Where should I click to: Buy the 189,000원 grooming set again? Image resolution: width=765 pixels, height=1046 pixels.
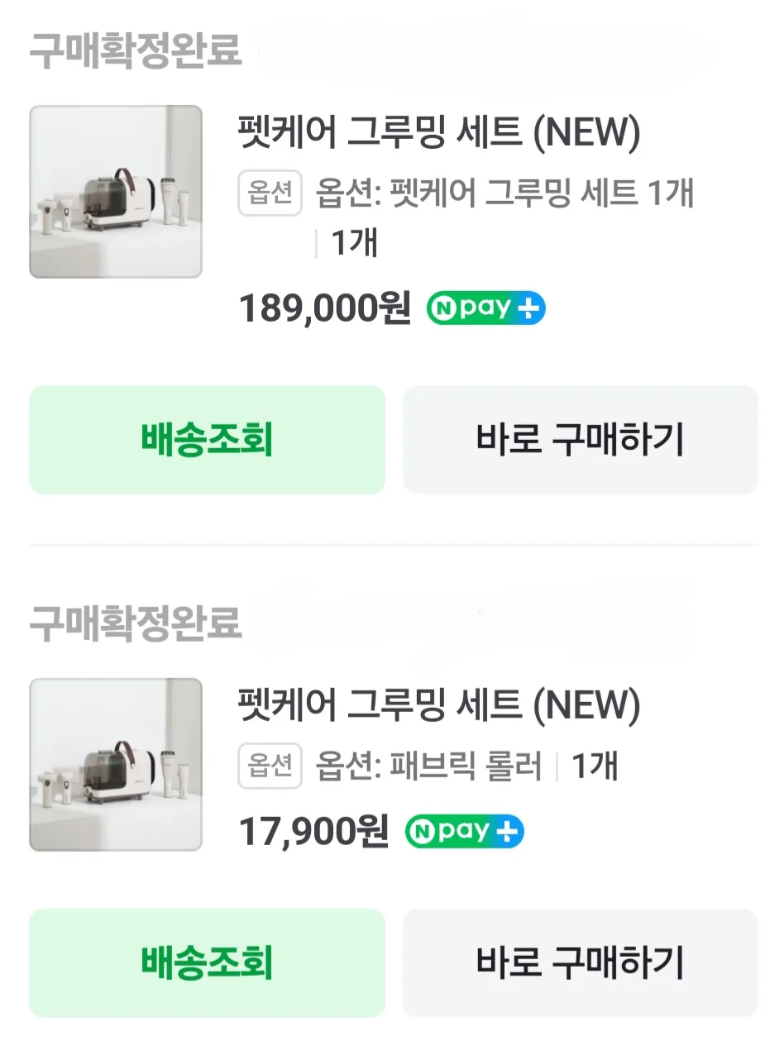click(580, 440)
